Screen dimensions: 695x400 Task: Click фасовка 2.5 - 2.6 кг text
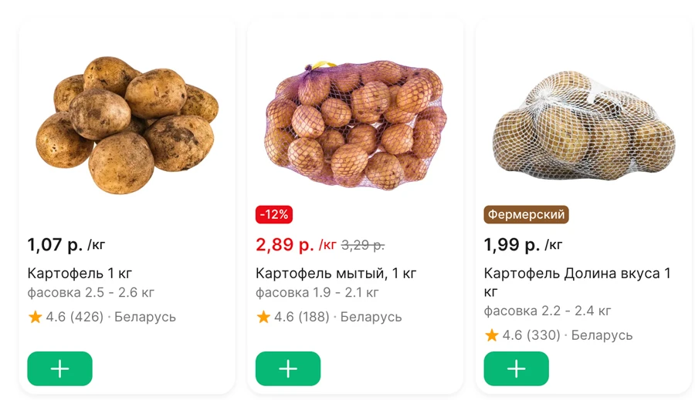(91, 292)
